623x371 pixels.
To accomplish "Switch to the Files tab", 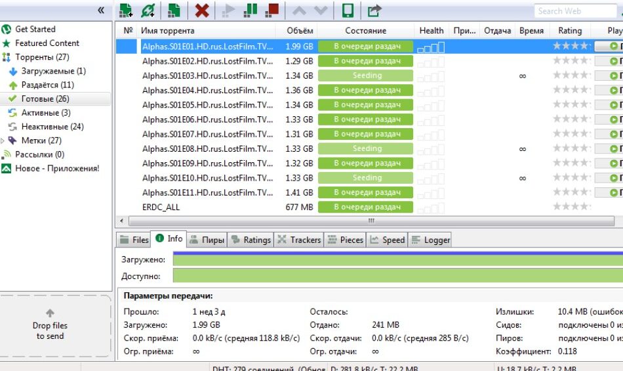I will tap(134, 240).
